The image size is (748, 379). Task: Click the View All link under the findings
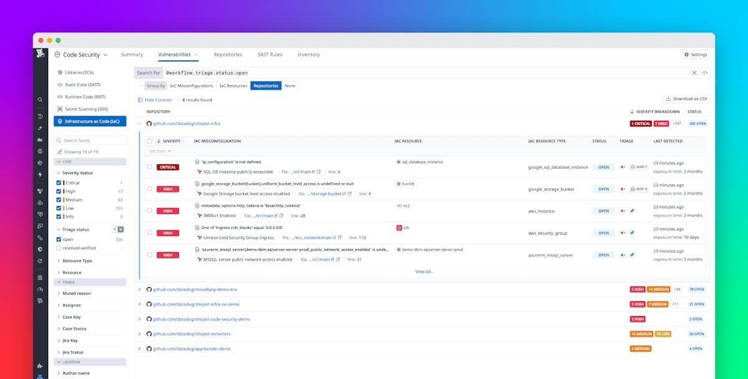tap(424, 271)
